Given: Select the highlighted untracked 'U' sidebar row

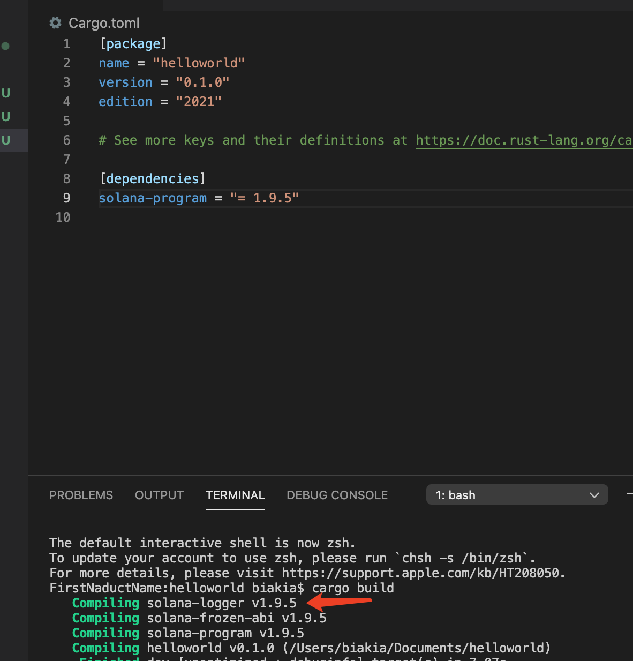Looking at the screenshot, I should (x=14, y=140).
